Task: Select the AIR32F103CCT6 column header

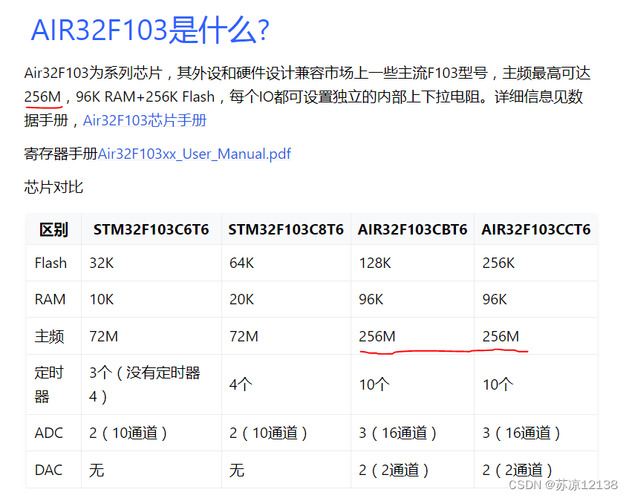Action: (x=536, y=229)
